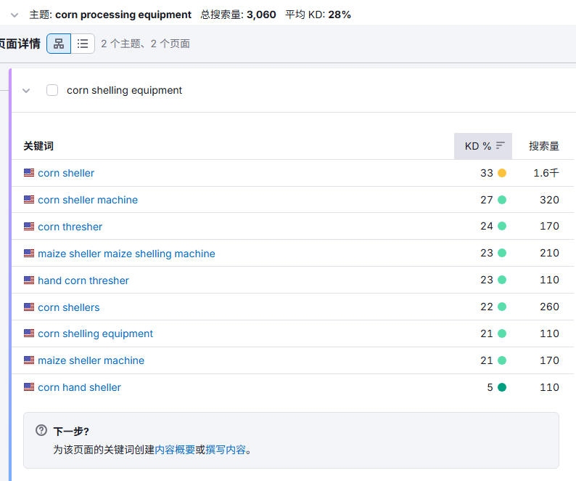Screen dimensions: 576x481
Task: Collapse the corn shelling equipment page chevron
Action: pyautogui.click(x=26, y=91)
